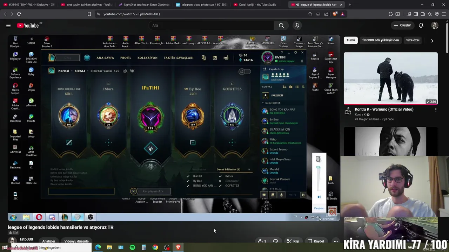449x252 pixels.
Task: Open options menu for Kontra K Warnung video
Action: point(436,110)
